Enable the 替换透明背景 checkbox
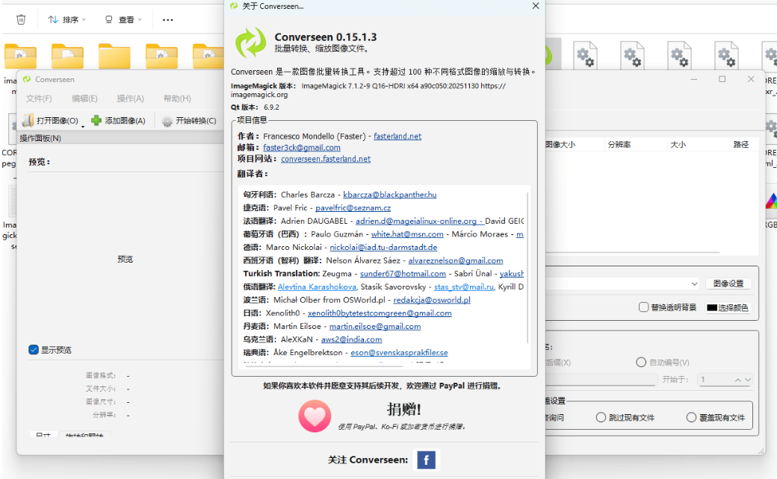The width and height of the screenshot is (777, 479). point(643,307)
